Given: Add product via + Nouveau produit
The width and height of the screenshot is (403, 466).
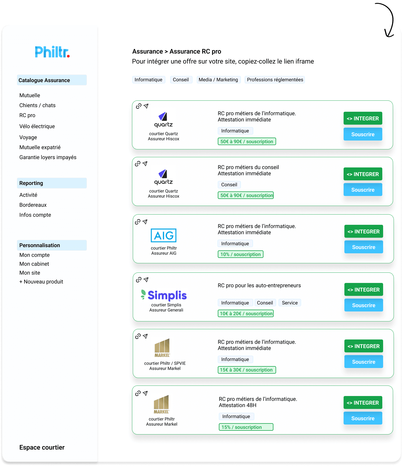Looking at the screenshot, I should [41, 282].
